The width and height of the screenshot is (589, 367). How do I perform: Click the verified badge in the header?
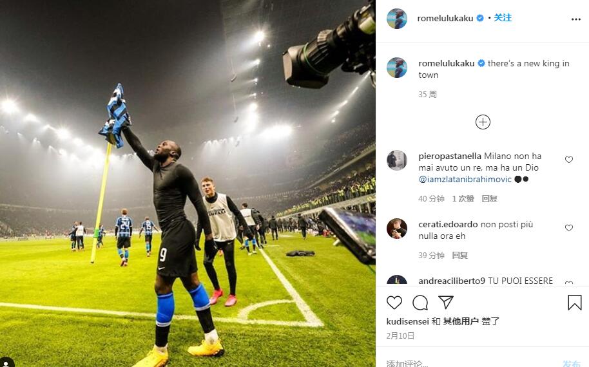pos(480,18)
